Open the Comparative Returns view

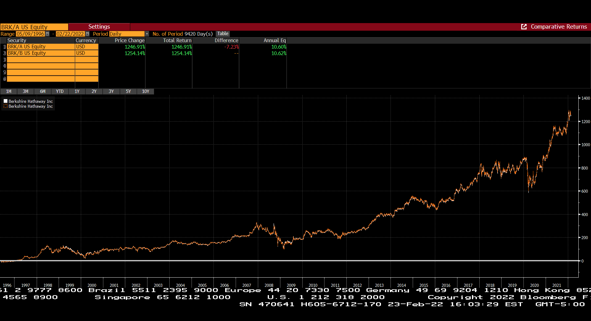pyautogui.click(x=558, y=27)
